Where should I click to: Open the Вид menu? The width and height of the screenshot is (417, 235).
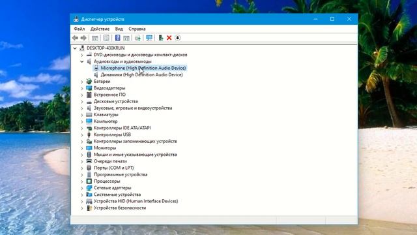[x=119, y=29]
